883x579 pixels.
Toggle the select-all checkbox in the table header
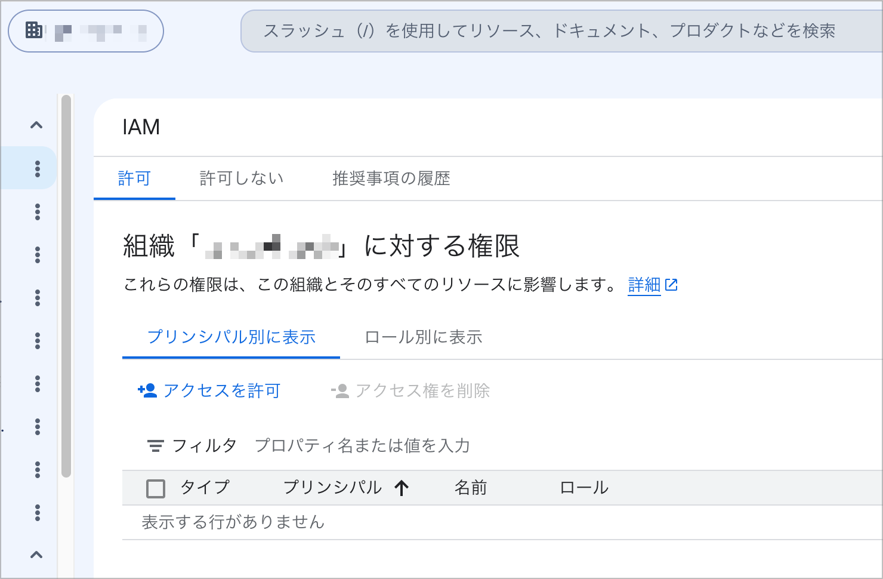coord(156,488)
